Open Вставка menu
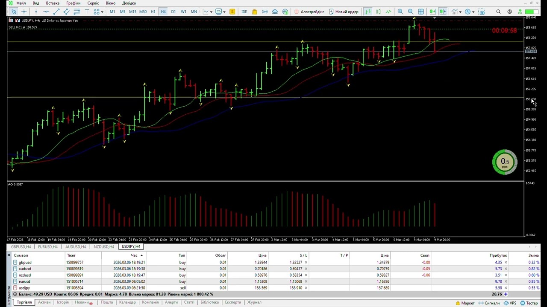Image resolution: width=547 pixels, height=307 pixels. point(53,3)
